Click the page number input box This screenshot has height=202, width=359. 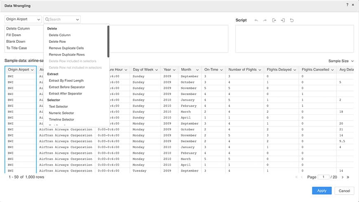[324, 177]
